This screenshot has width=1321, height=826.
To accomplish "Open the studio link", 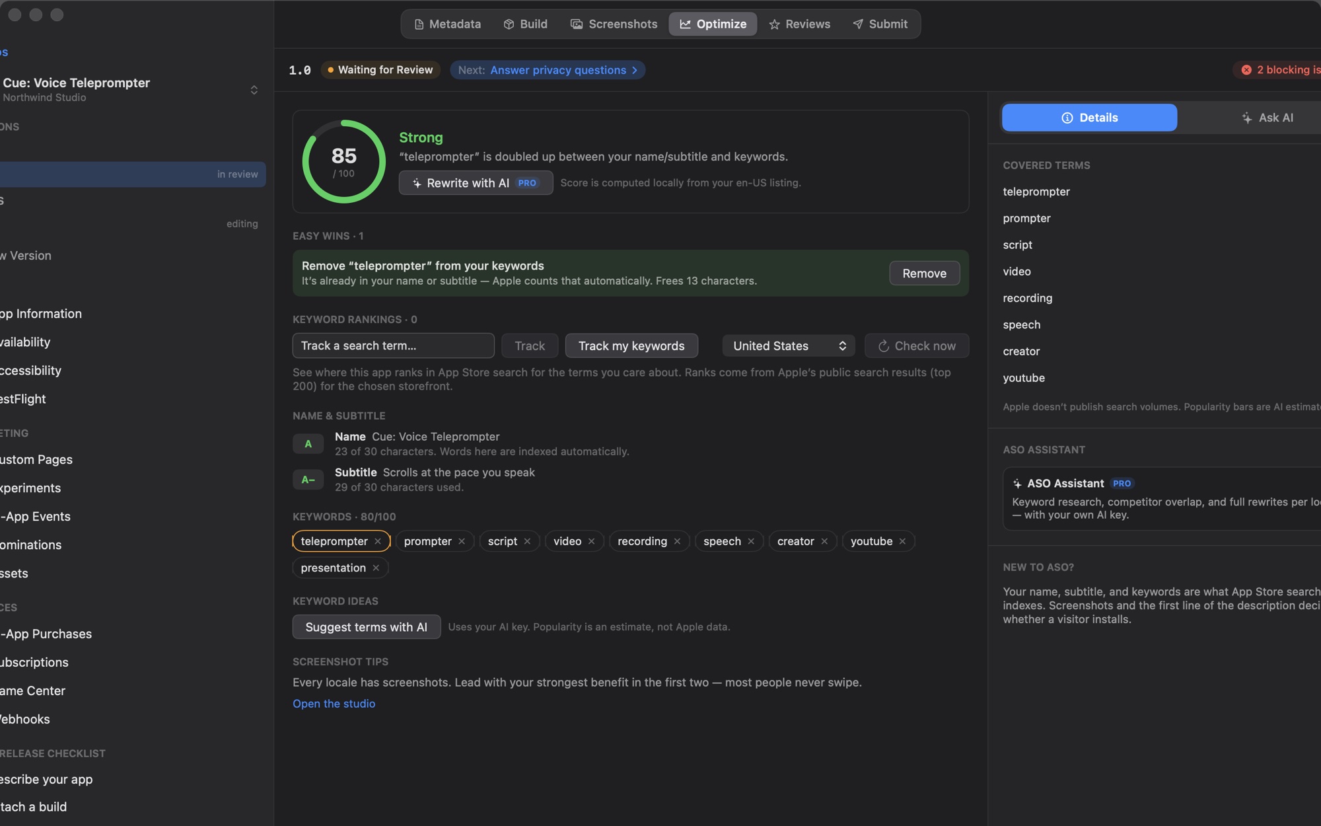I will click(x=334, y=704).
